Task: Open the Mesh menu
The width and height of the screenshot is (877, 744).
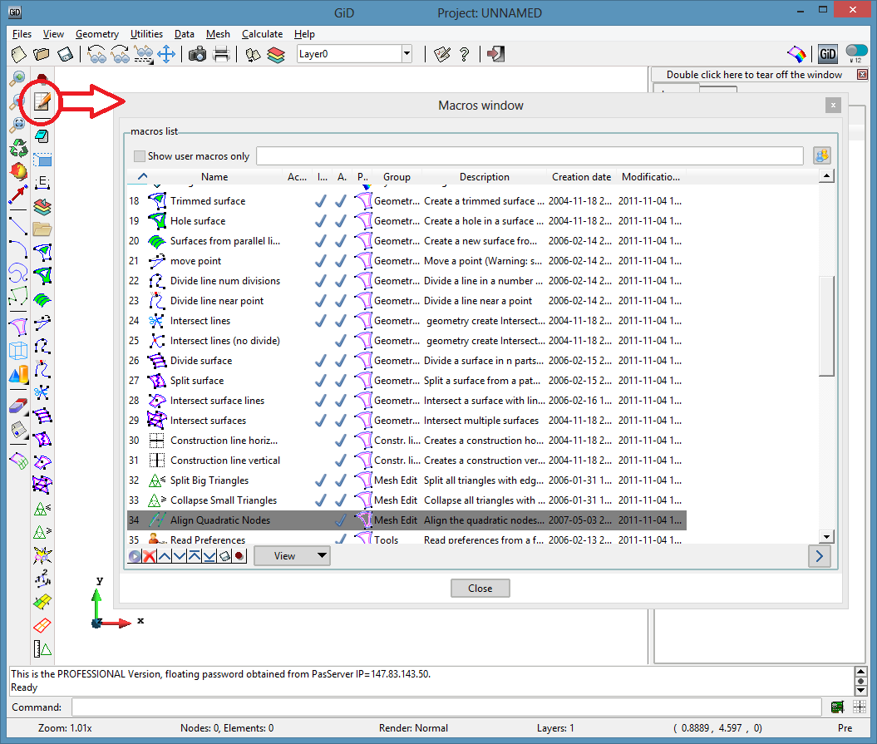Action: tap(218, 34)
